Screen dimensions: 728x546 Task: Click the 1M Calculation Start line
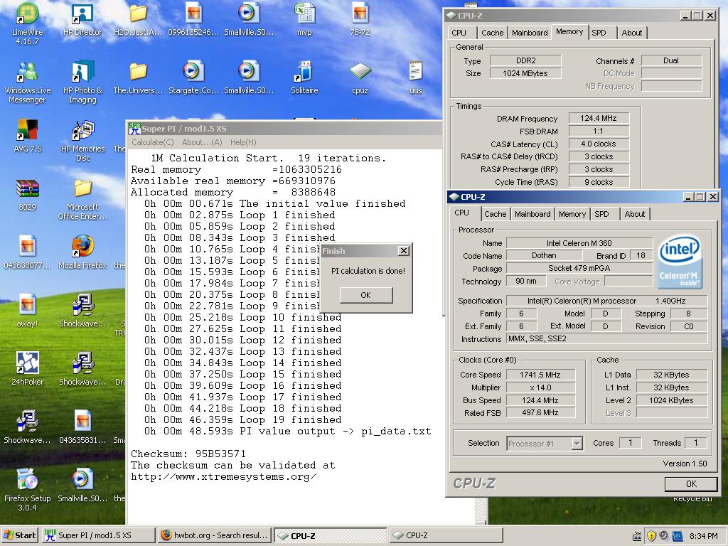tap(268, 158)
